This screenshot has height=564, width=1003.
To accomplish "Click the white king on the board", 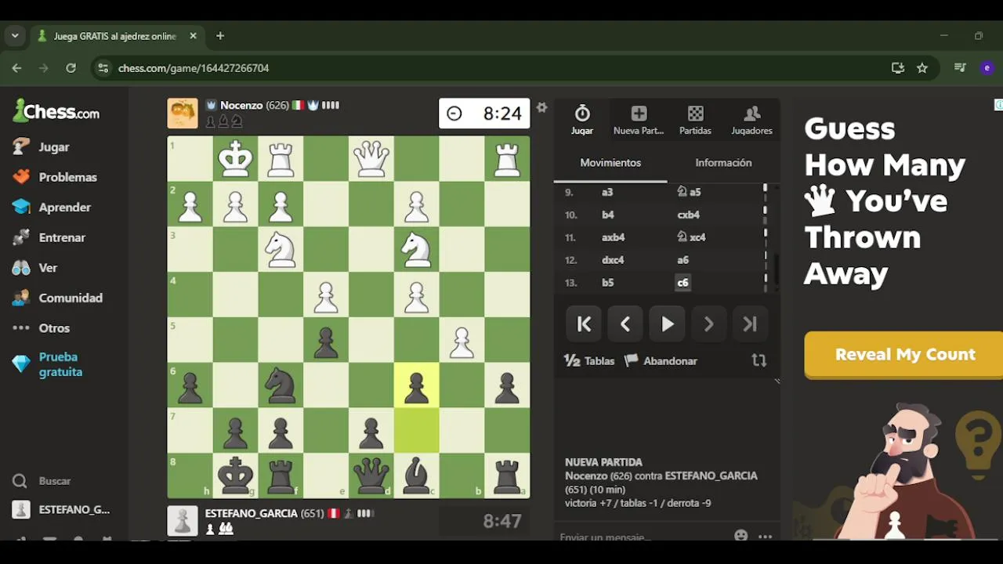I will click(235, 158).
